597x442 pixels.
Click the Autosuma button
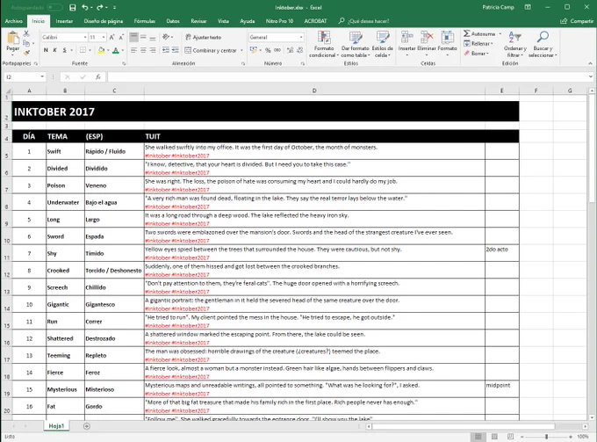point(479,34)
